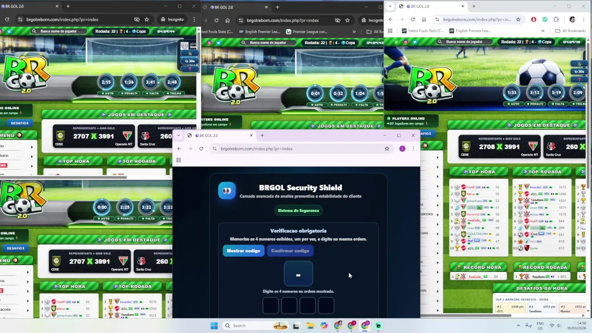Click the taskbar Search box
The image size is (592, 333).
[x=255, y=326]
